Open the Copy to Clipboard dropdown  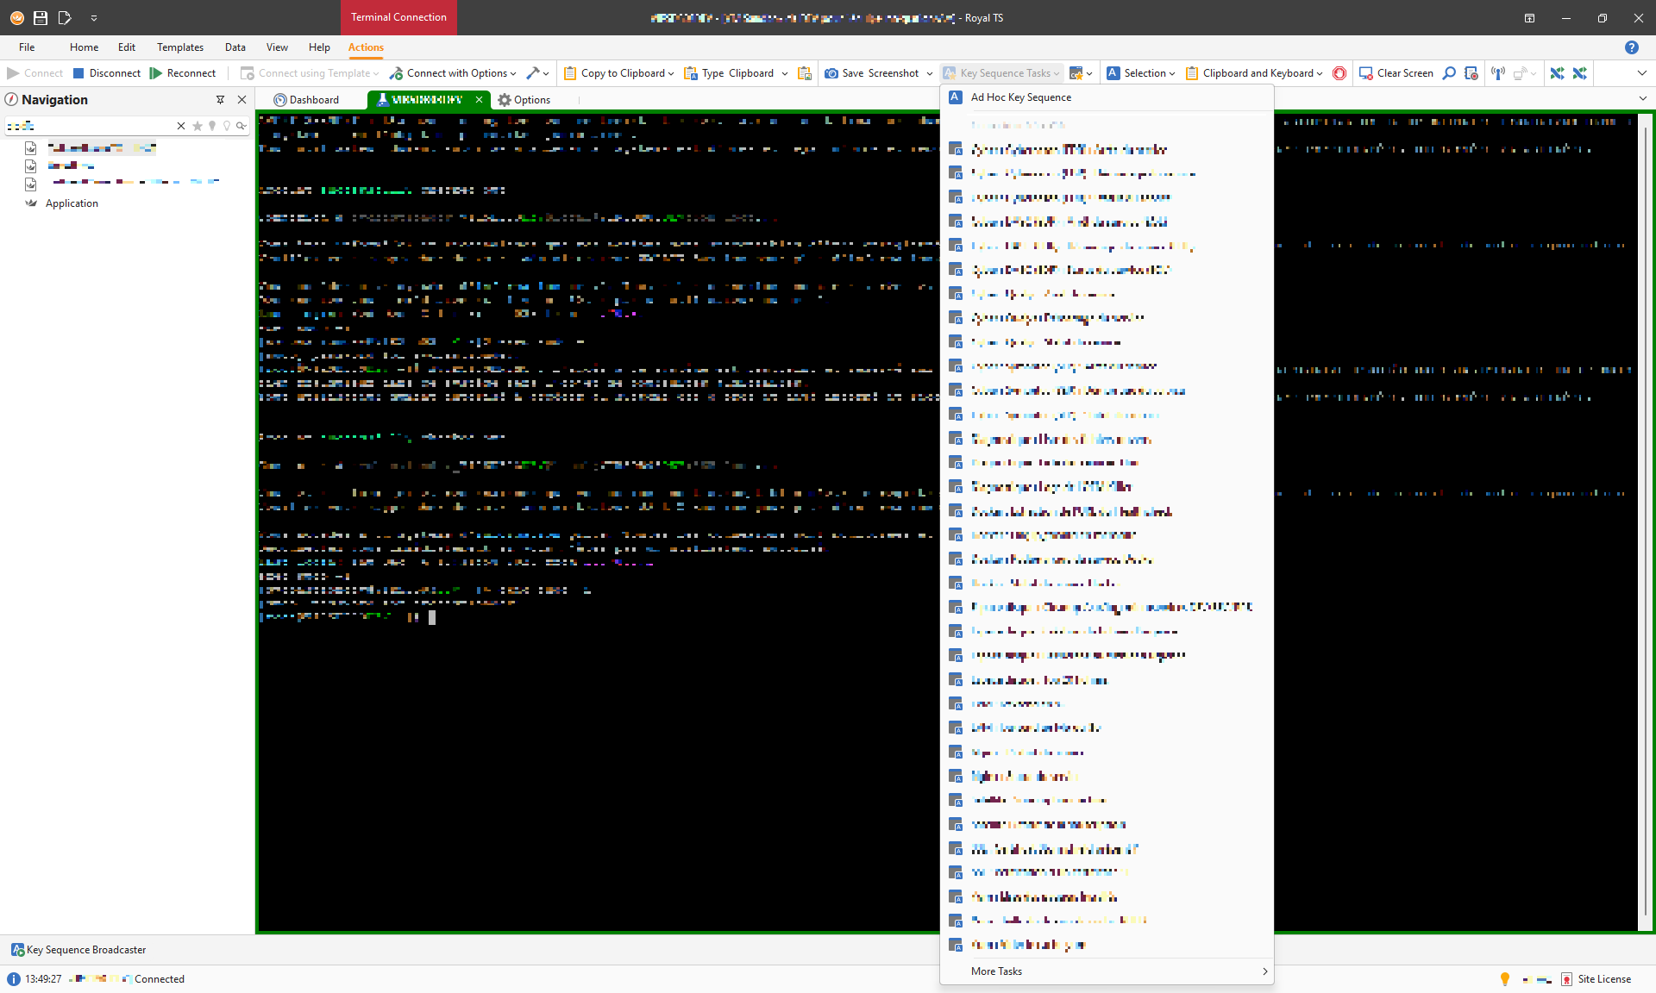click(671, 73)
